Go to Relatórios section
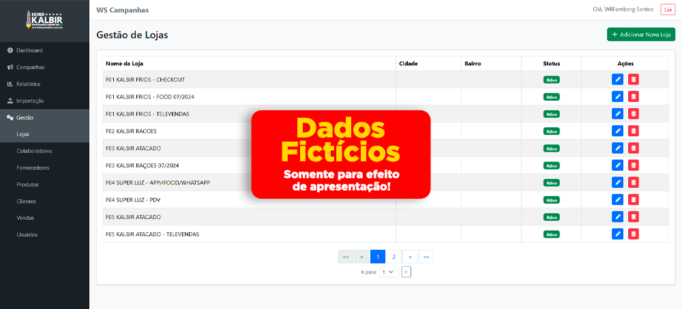The image size is (682, 309). pyautogui.click(x=44, y=84)
